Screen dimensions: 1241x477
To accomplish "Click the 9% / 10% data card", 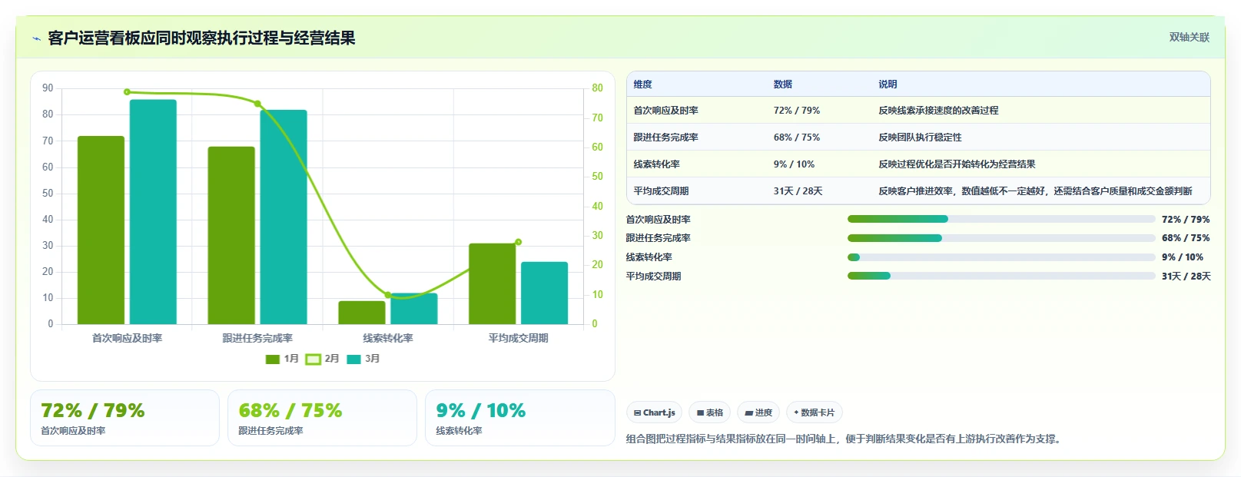I will click(519, 418).
